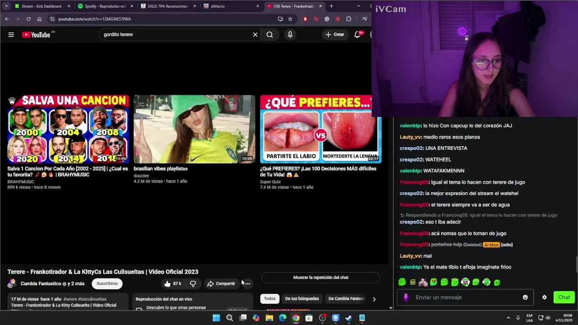Screen dimensions: 578x325
Task: Open a new browser tab
Action: coord(331,6)
